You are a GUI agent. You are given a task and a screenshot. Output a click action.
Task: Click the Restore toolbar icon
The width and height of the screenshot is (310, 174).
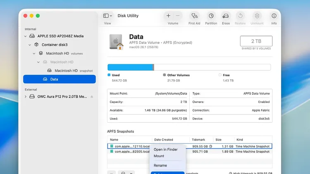tap(240, 16)
